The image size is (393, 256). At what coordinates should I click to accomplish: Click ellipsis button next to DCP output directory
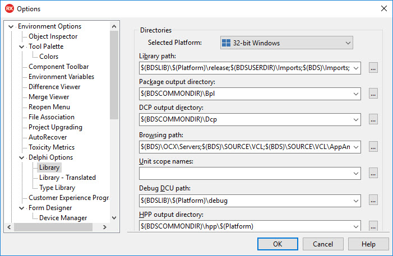click(373, 119)
